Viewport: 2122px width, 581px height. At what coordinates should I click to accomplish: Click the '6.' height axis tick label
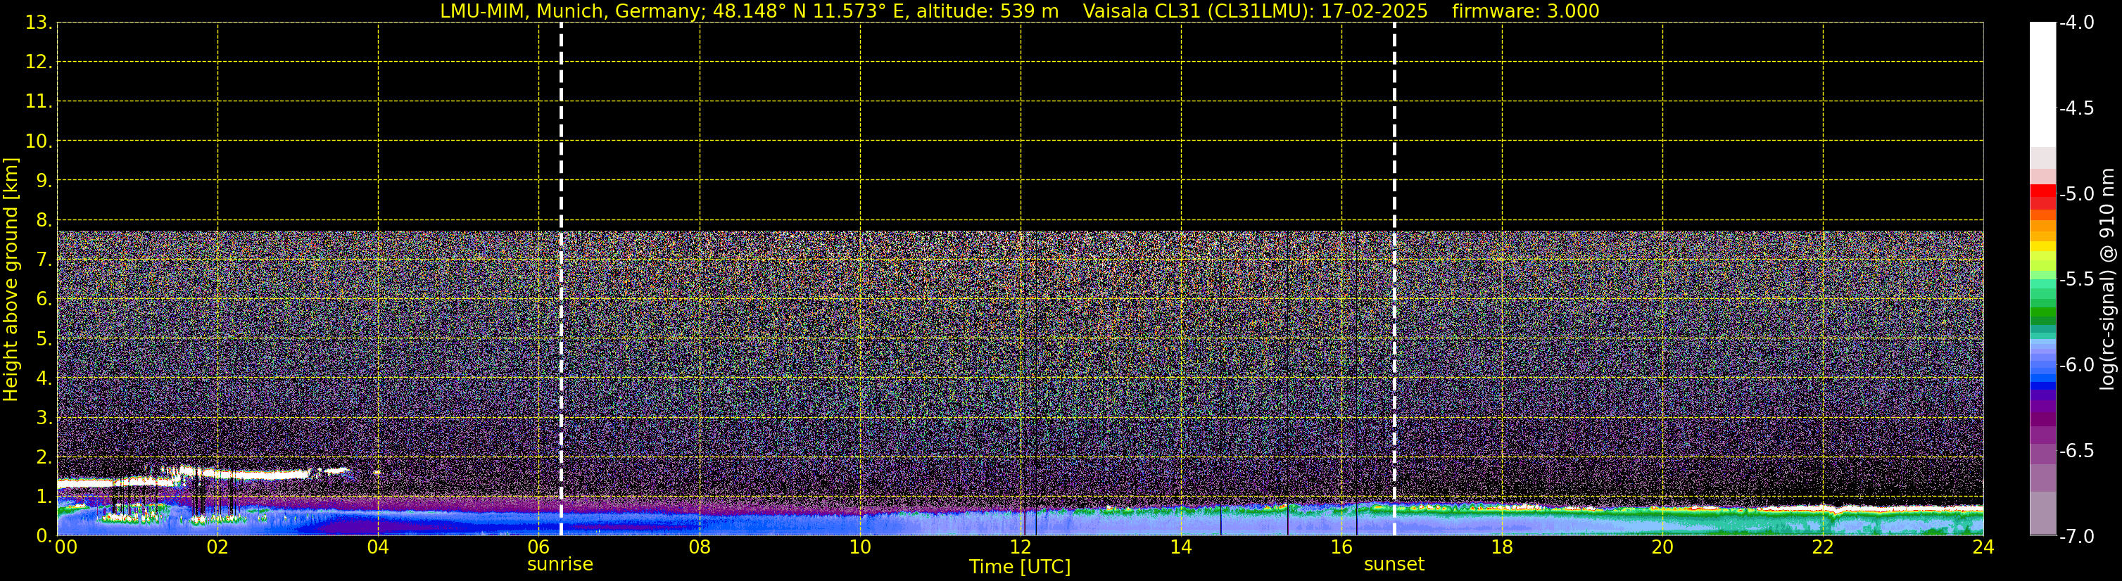[44, 299]
